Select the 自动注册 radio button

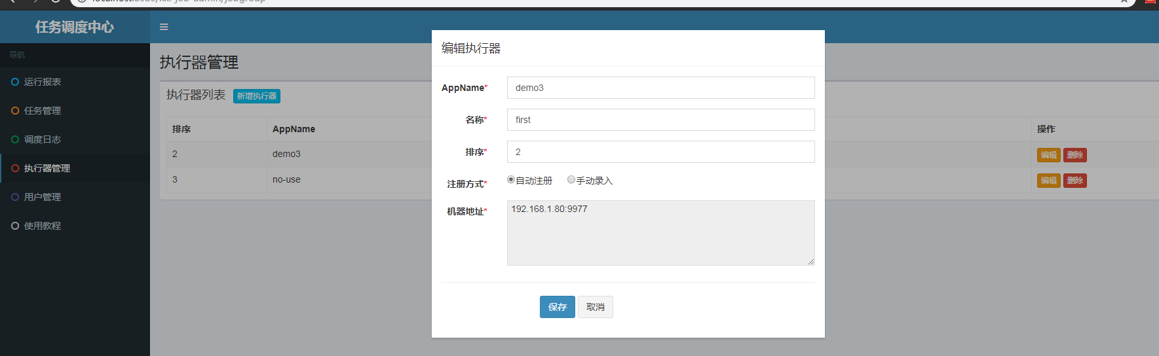tap(511, 179)
